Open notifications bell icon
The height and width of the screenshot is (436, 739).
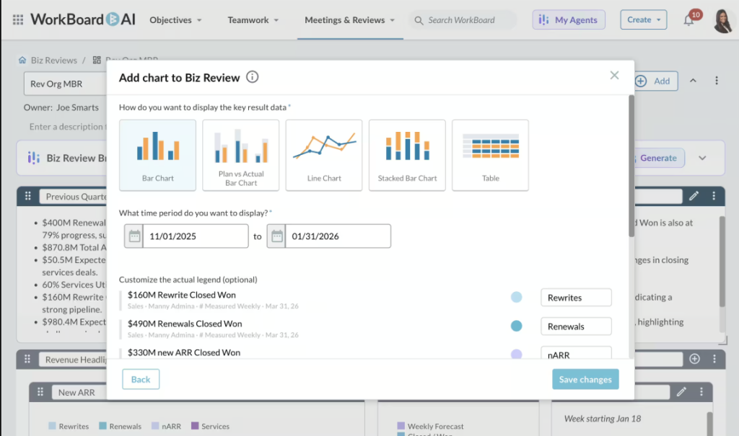(x=688, y=20)
